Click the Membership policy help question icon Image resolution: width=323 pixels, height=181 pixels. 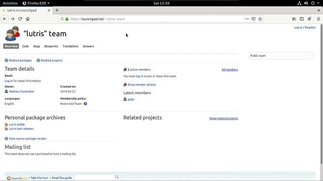85,104
